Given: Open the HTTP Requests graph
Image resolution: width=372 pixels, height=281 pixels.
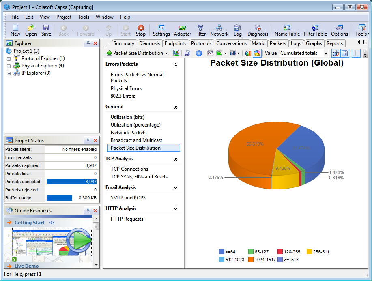Looking at the screenshot, I should pos(127,219).
